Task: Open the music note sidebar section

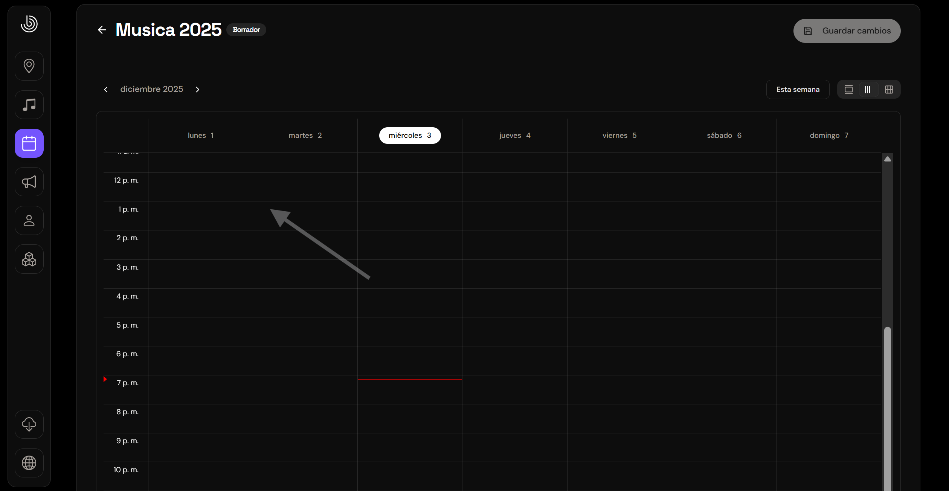Action: point(29,105)
